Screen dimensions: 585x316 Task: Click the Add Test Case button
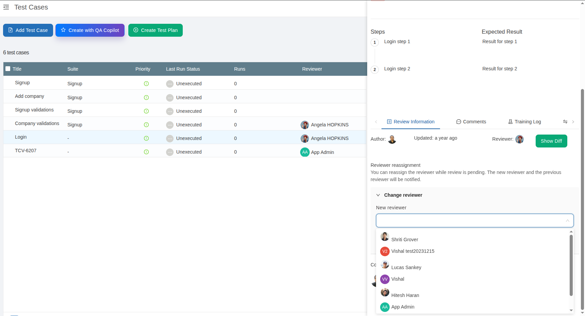[x=28, y=30]
